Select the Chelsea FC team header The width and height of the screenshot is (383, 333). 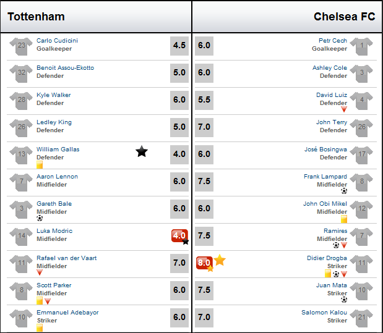coord(344,17)
